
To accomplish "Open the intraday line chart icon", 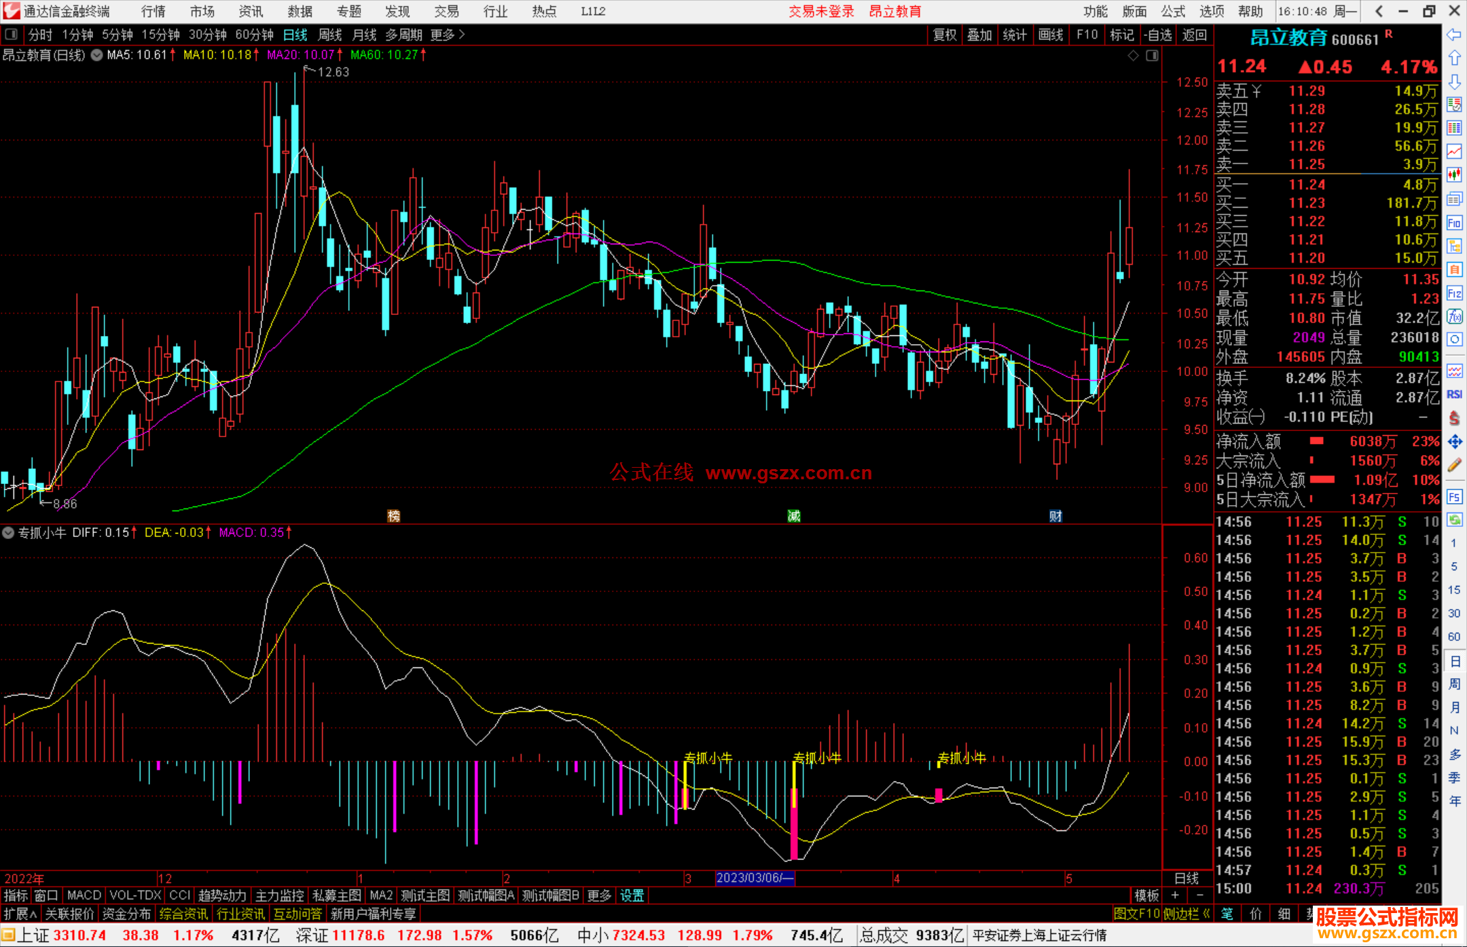I will click(1454, 151).
